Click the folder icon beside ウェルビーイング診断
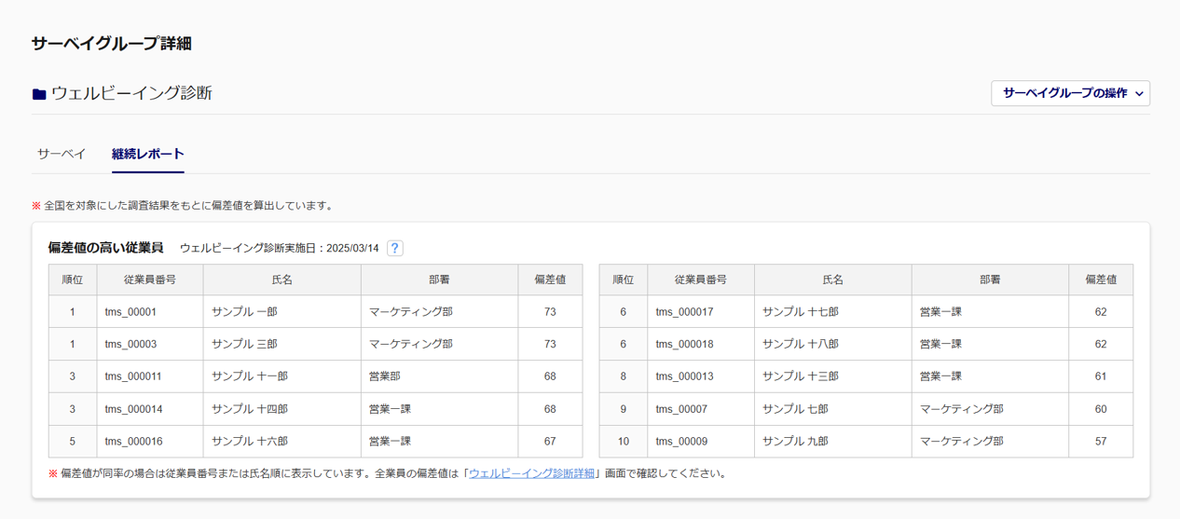The width and height of the screenshot is (1180, 519). pyautogui.click(x=39, y=94)
